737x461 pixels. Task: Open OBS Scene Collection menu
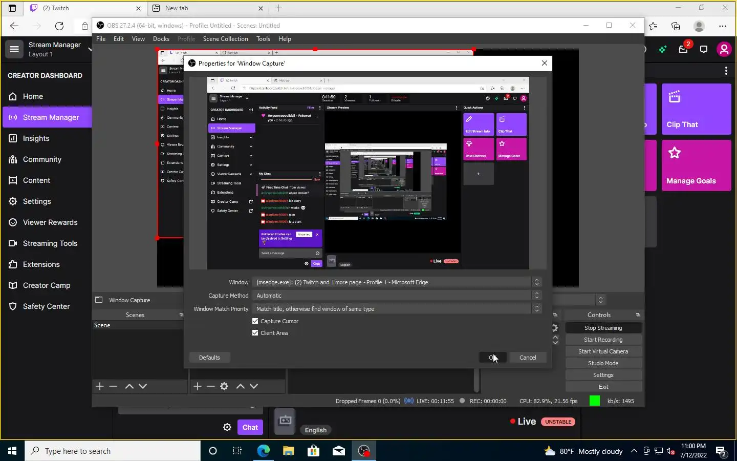pyautogui.click(x=226, y=39)
